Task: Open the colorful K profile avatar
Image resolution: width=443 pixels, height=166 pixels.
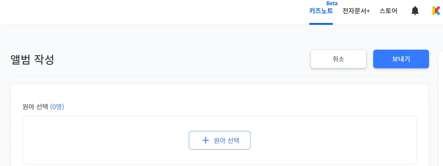Action: pyautogui.click(x=436, y=11)
